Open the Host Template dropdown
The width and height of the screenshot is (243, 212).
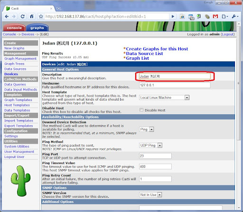[x=164, y=98]
